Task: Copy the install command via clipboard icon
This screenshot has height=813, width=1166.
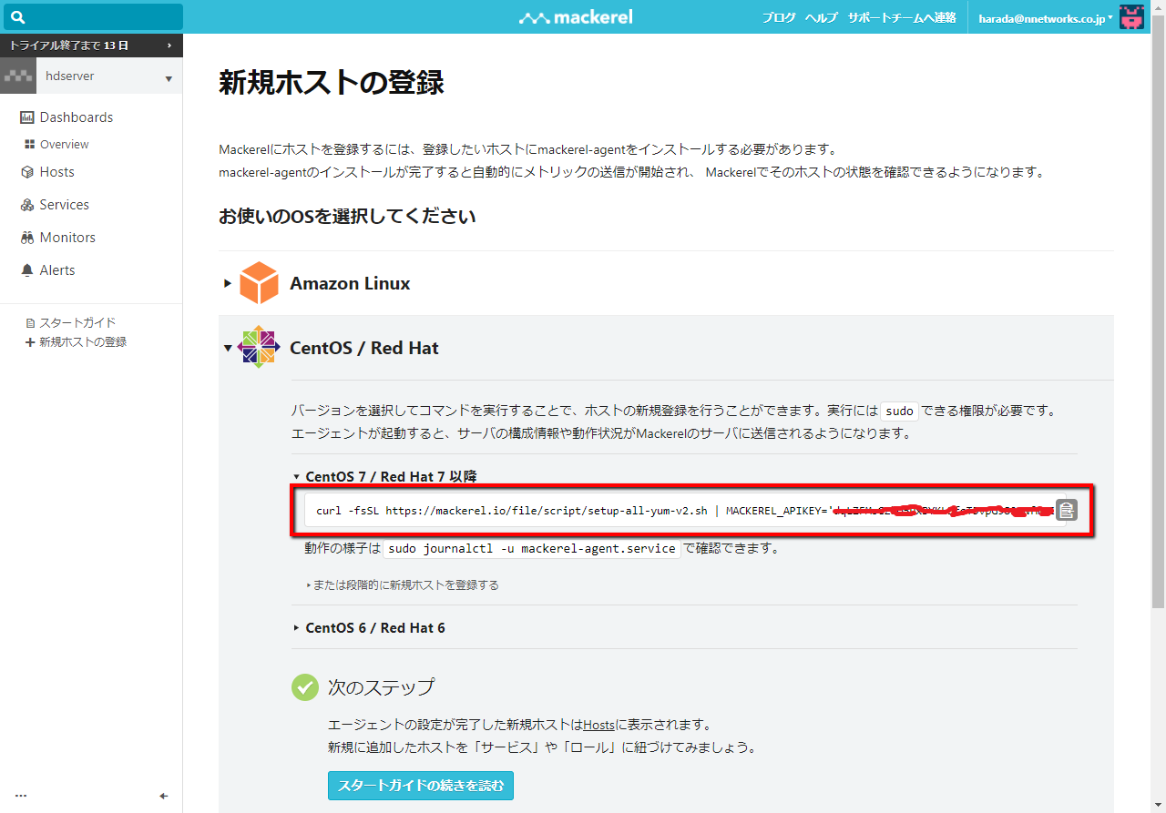Action: tap(1066, 511)
